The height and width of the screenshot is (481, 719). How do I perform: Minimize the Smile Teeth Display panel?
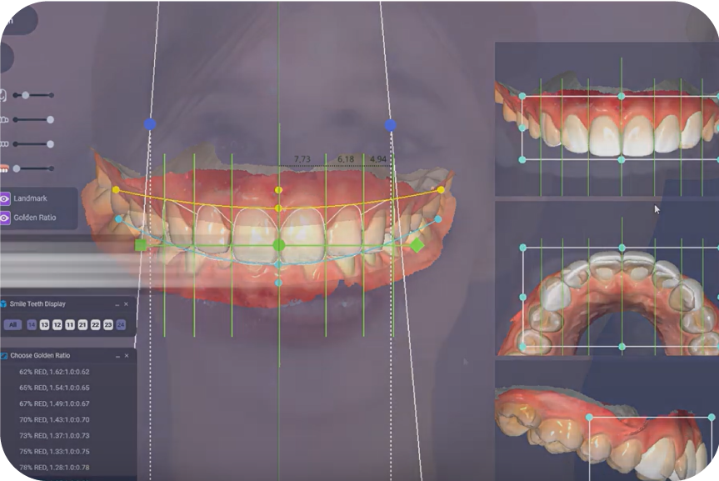(117, 304)
